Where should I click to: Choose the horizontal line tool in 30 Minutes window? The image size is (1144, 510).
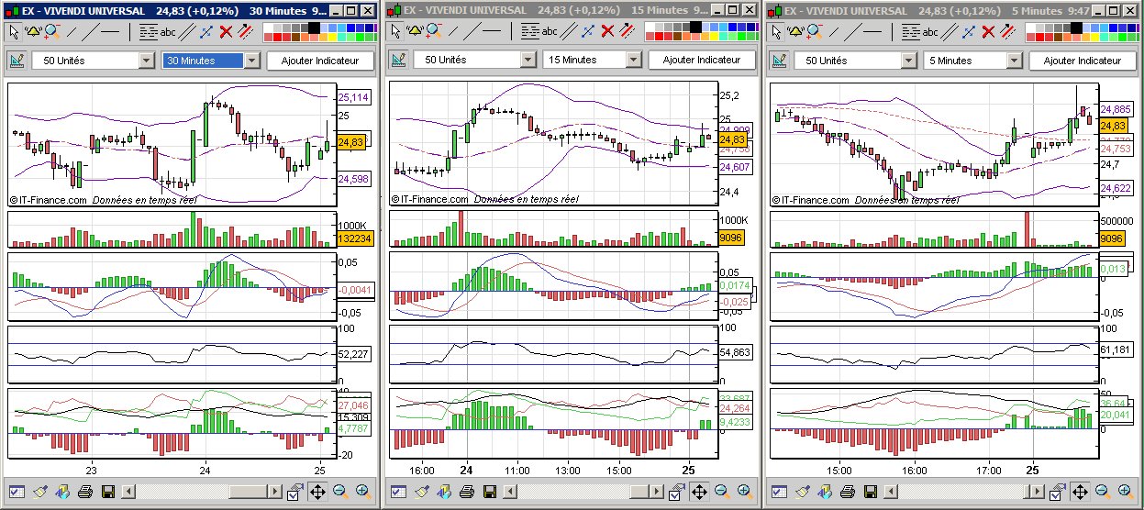pos(110,31)
